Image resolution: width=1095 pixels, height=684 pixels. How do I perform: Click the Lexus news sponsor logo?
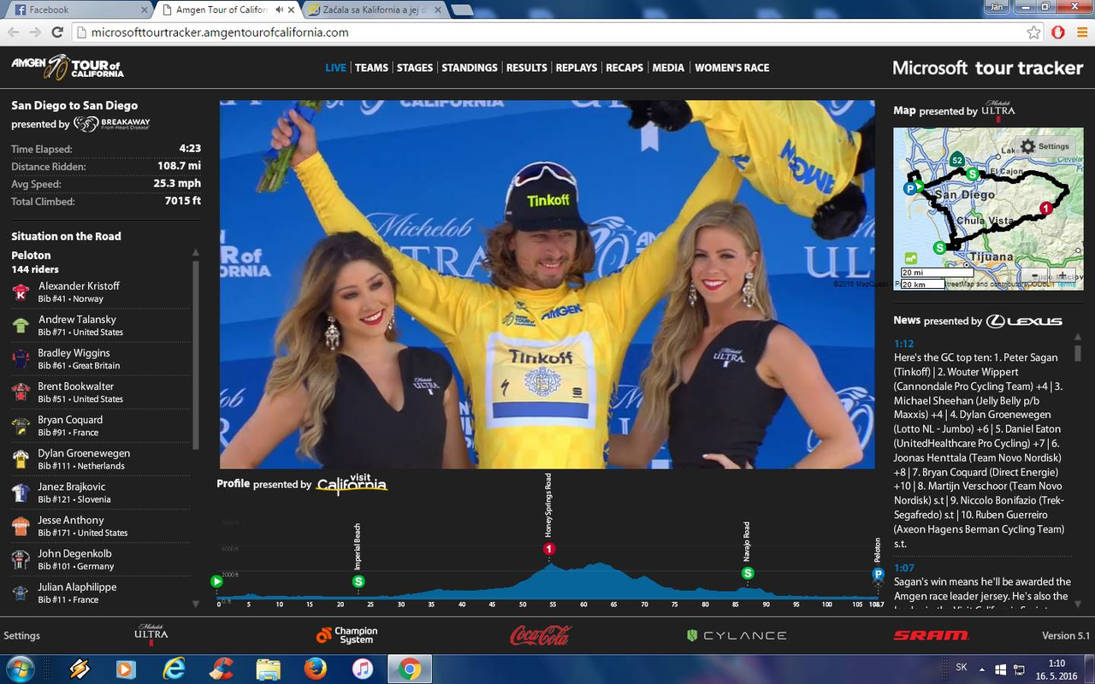coord(1024,321)
